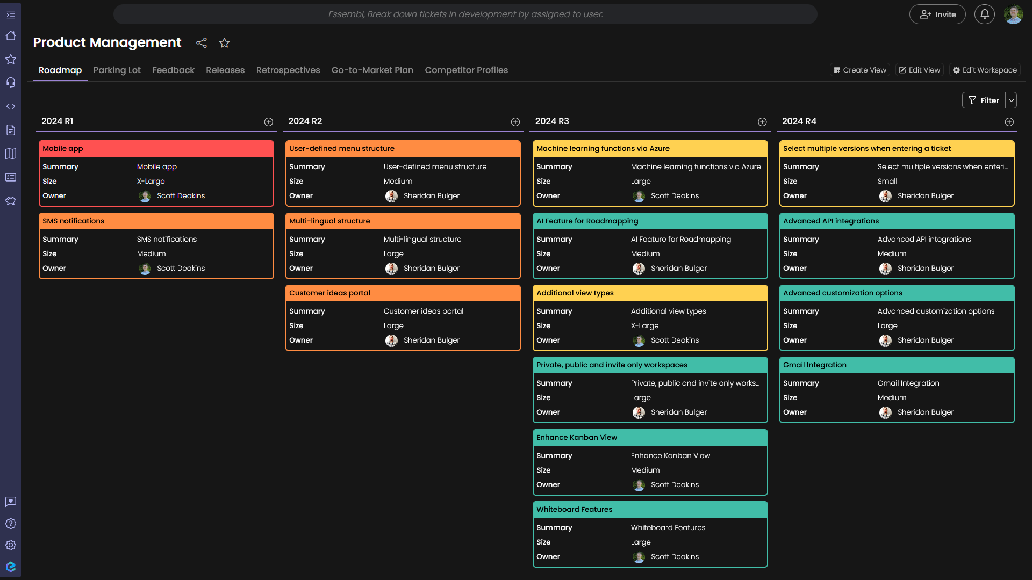Expand the Filter dropdown arrow
This screenshot has width=1032, height=580.
1011,100
